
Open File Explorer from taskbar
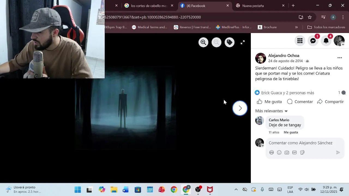114,190
